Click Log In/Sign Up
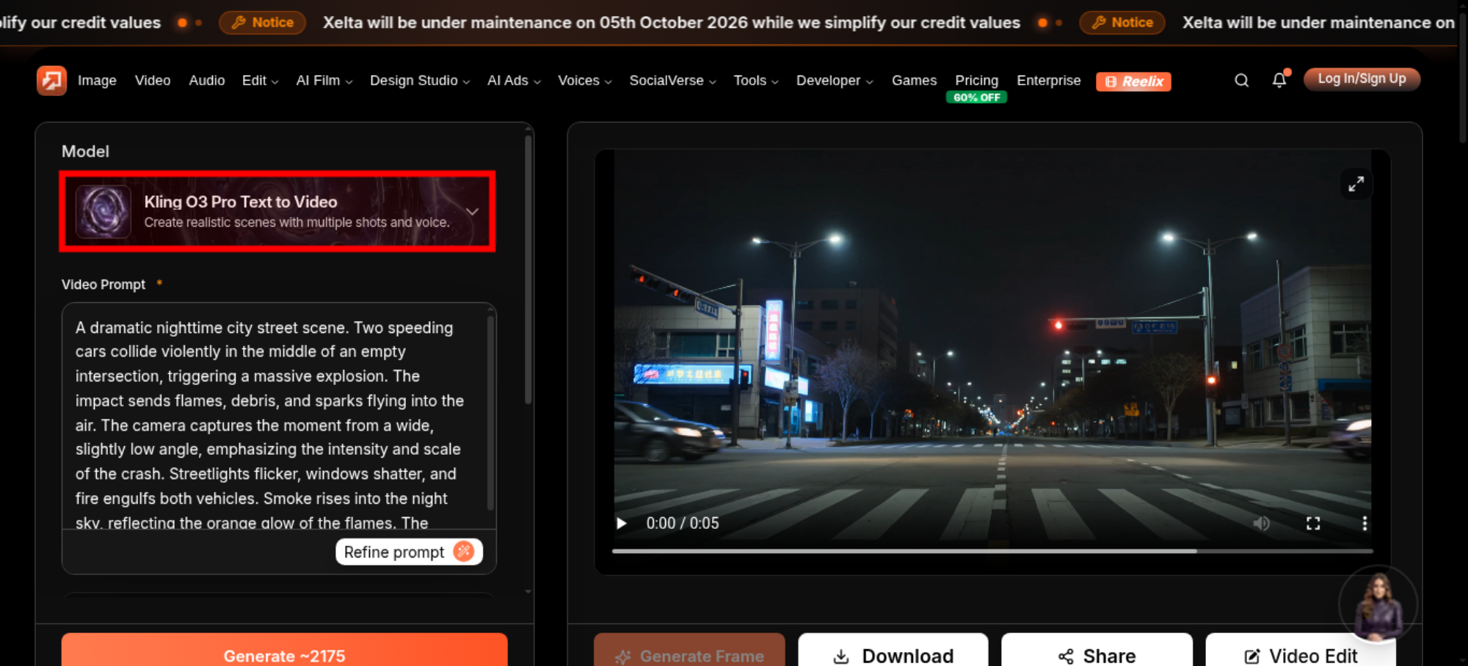The height and width of the screenshot is (666, 1468). click(1362, 79)
